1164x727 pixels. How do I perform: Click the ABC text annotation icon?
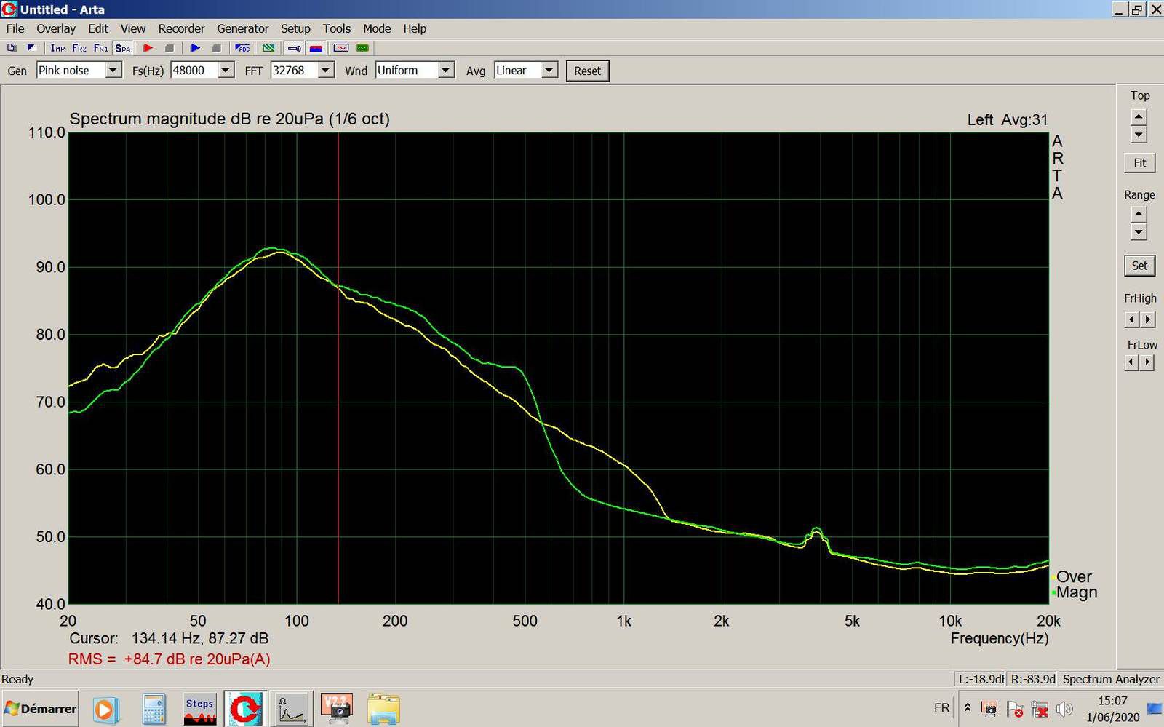coord(243,48)
